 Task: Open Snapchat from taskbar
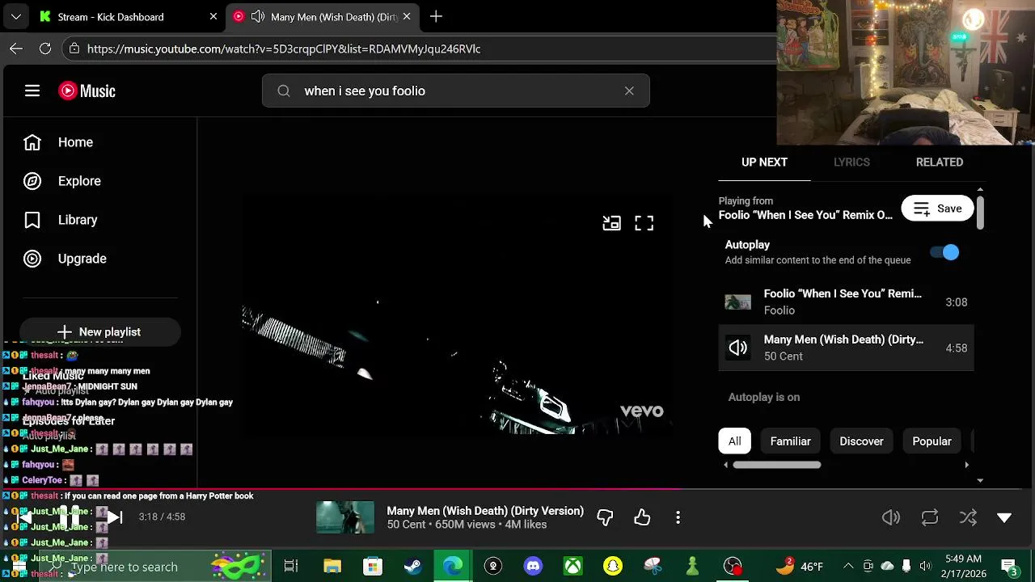(613, 567)
